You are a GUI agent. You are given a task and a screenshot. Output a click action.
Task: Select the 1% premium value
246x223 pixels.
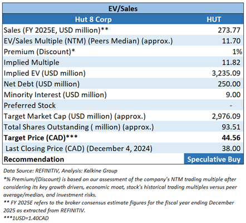[237, 52]
